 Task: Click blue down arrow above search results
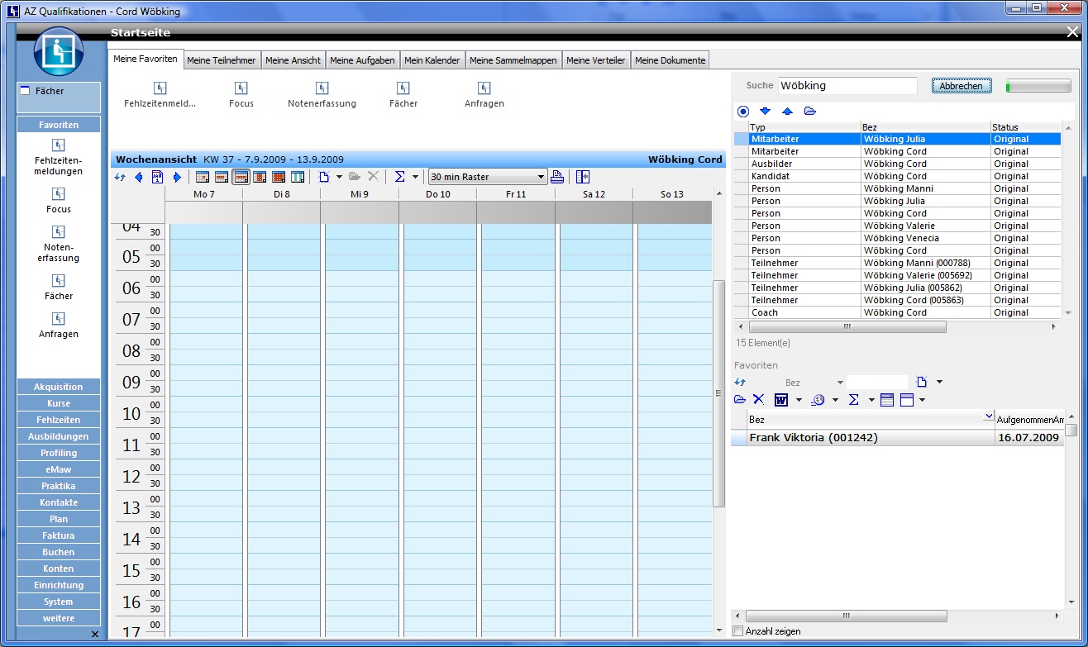[765, 112]
